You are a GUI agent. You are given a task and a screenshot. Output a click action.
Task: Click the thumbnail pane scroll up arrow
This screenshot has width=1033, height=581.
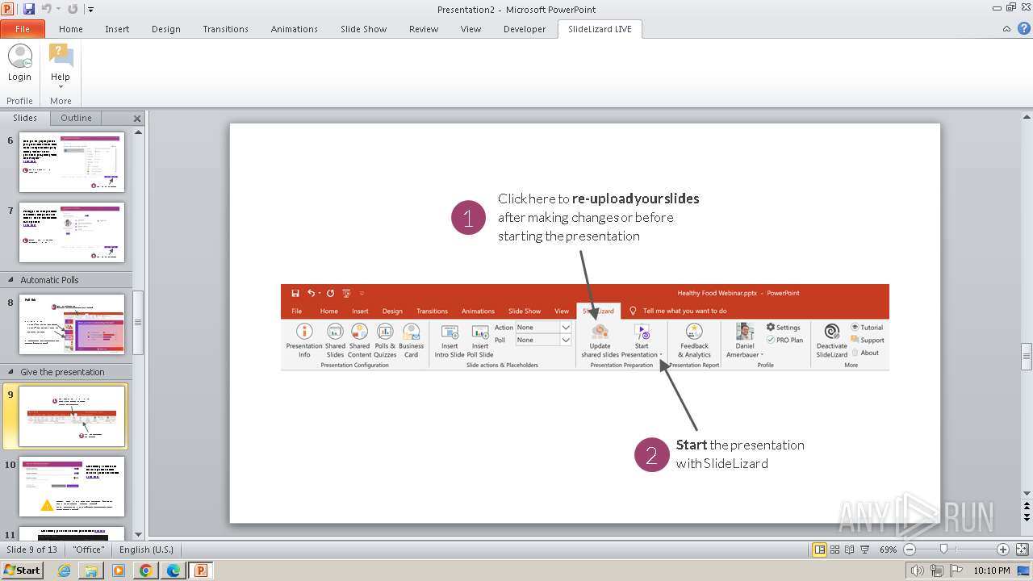138,132
